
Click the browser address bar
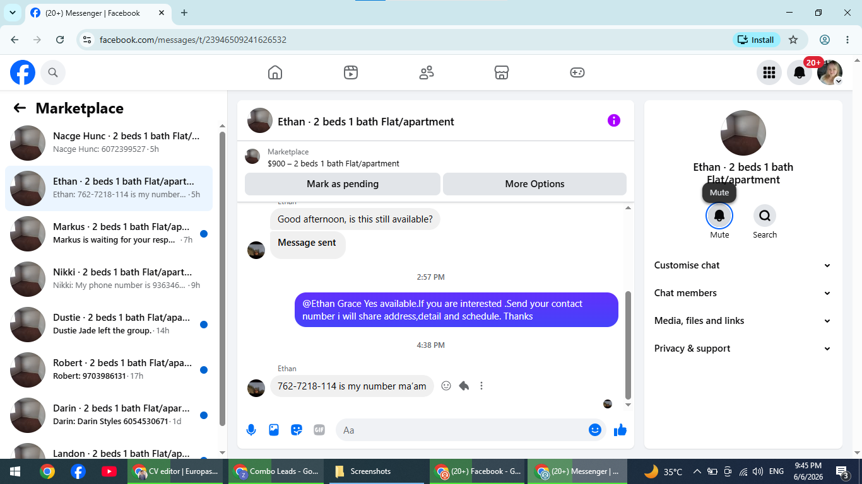coord(404,40)
